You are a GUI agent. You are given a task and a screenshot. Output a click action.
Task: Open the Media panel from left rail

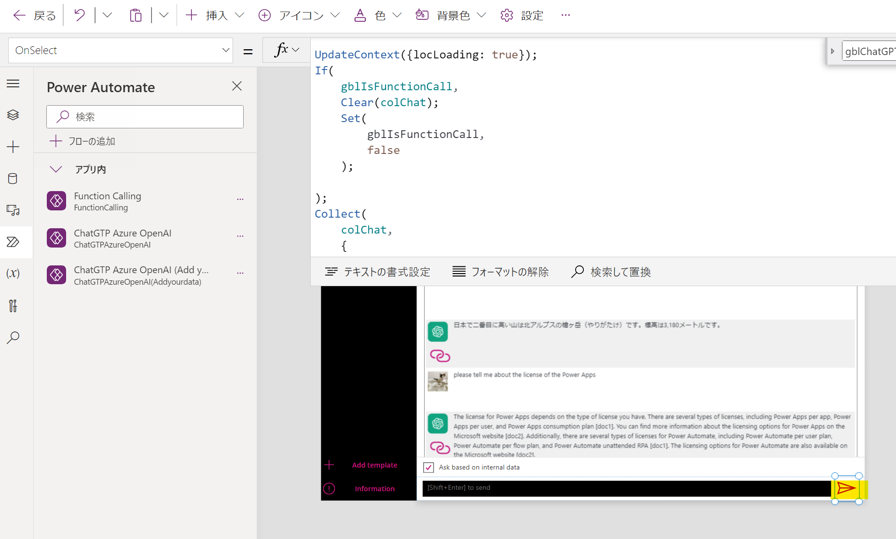click(13, 210)
